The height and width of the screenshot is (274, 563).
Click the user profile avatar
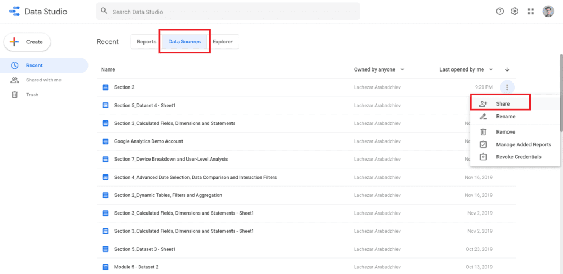click(x=548, y=12)
